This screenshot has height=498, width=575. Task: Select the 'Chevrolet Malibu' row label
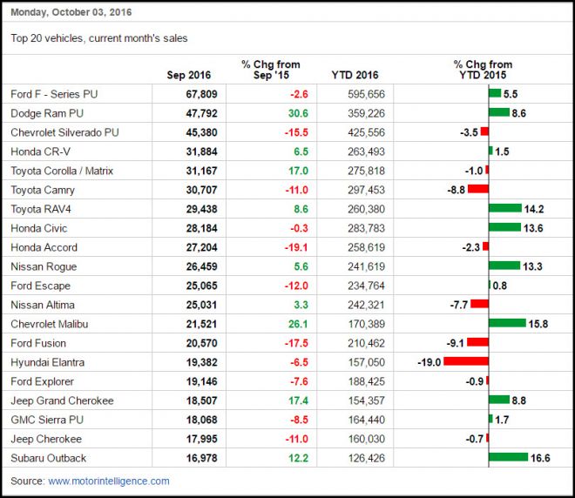pyautogui.click(x=49, y=324)
